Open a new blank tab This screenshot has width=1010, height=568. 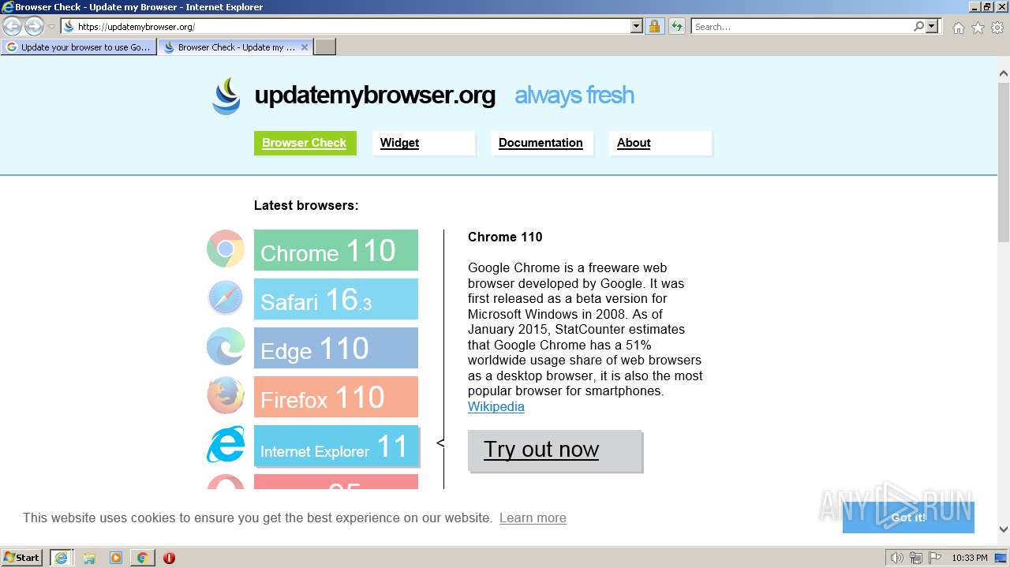point(325,47)
